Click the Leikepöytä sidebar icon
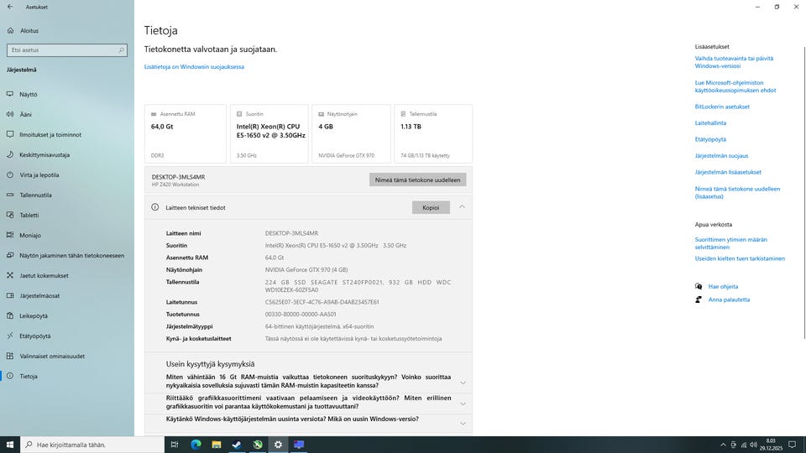This screenshot has width=806, height=453. [10, 316]
